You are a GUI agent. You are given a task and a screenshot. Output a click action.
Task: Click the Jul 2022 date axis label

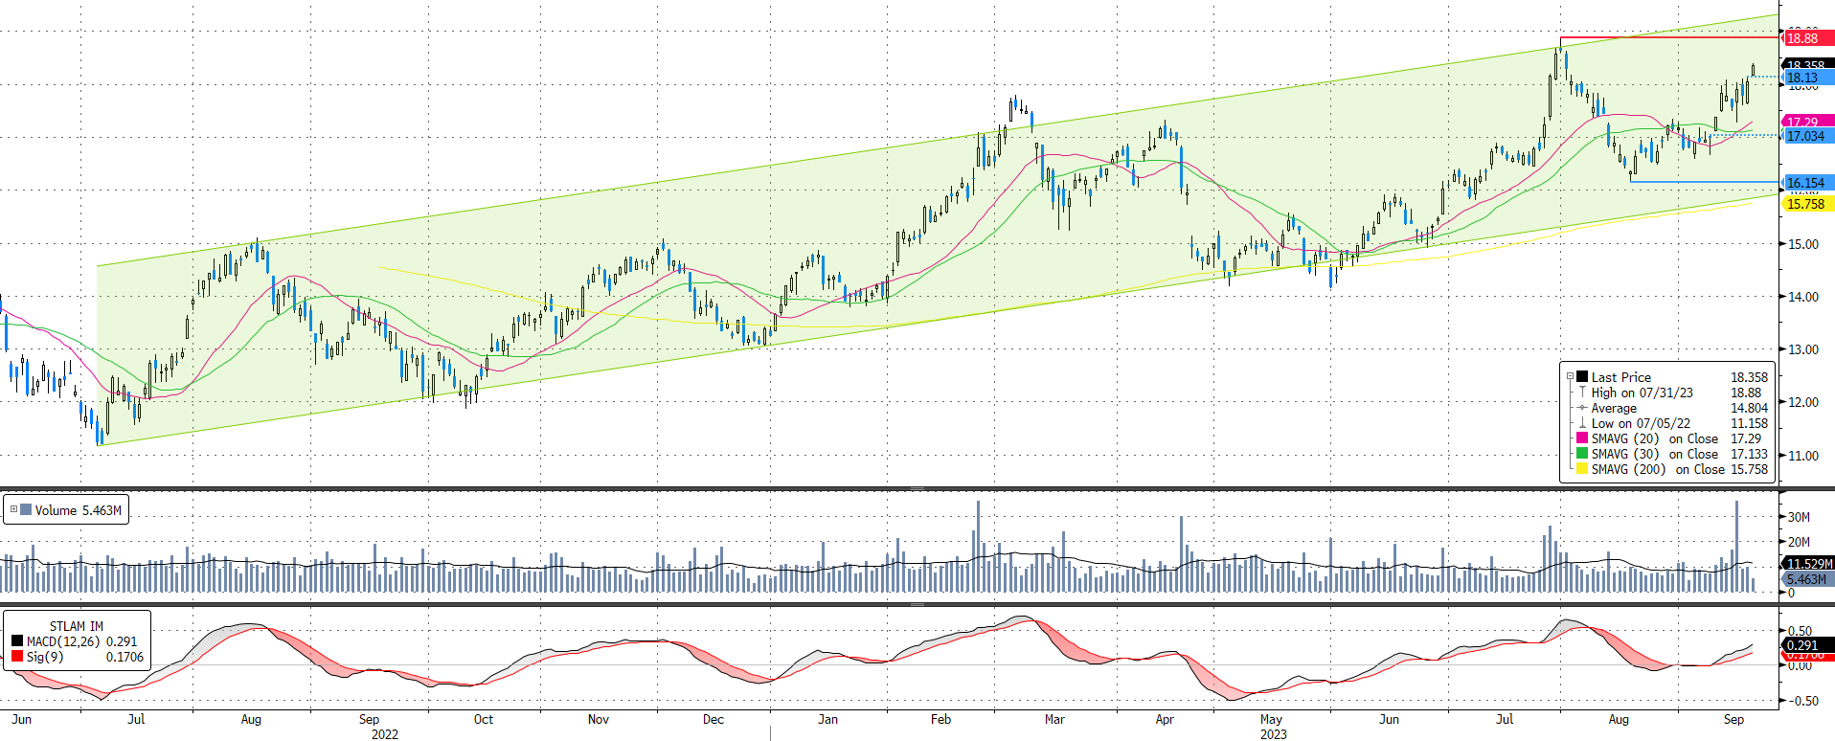pyautogui.click(x=136, y=719)
